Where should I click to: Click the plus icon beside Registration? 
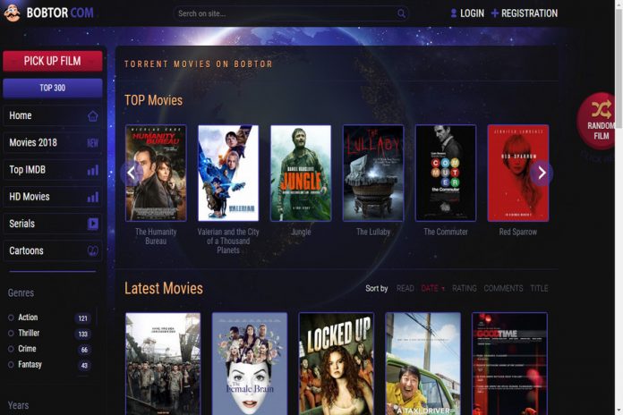495,13
